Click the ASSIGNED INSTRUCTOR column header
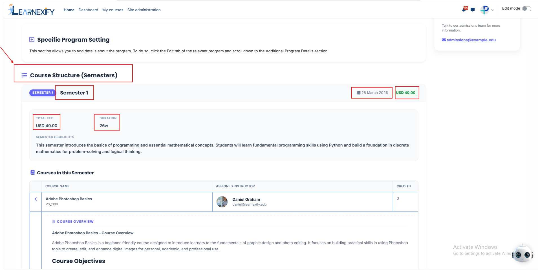The width and height of the screenshot is (538, 270). [x=235, y=186]
